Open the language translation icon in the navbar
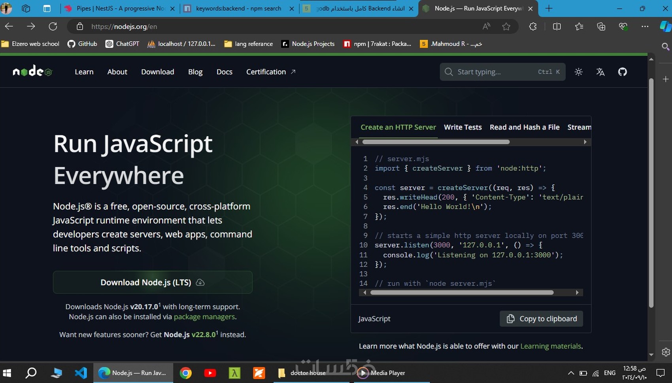Screen dimensions: 672x383 [x=600, y=71]
